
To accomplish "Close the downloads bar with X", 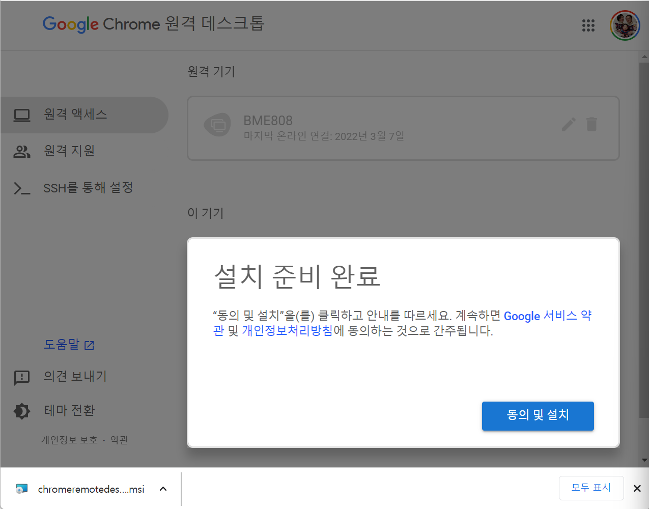I will click(x=637, y=489).
